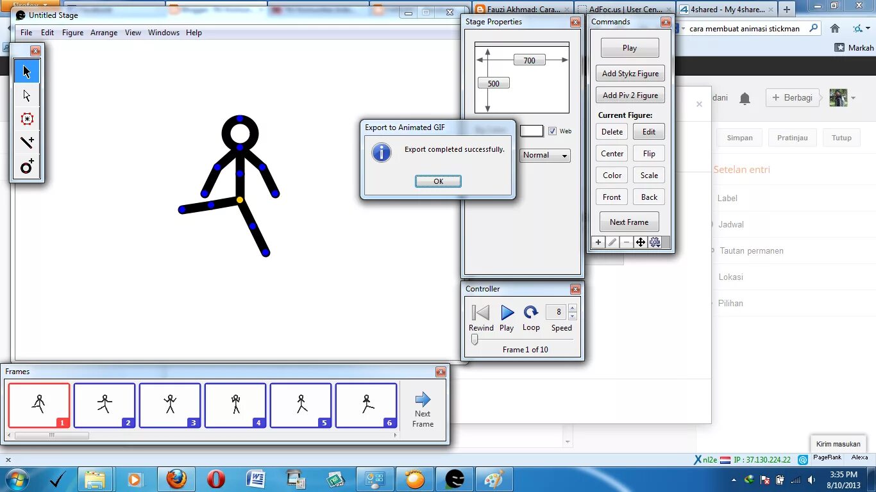Screen dimensions: 876x492
Task: Click the Berbagi share button
Action: (x=793, y=98)
